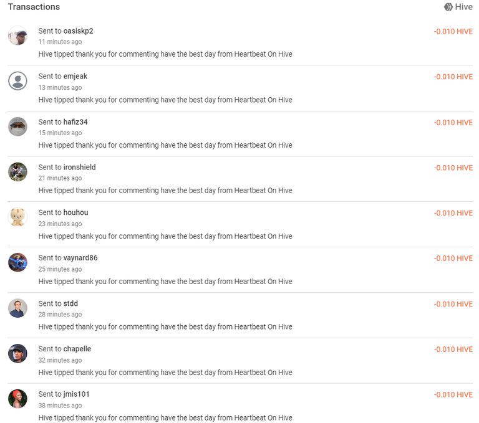Image resolution: width=479 pixels, height=423 pixels.
Task: Click -0.010 HIVE amount for ironshield
Action: point(453,168)
